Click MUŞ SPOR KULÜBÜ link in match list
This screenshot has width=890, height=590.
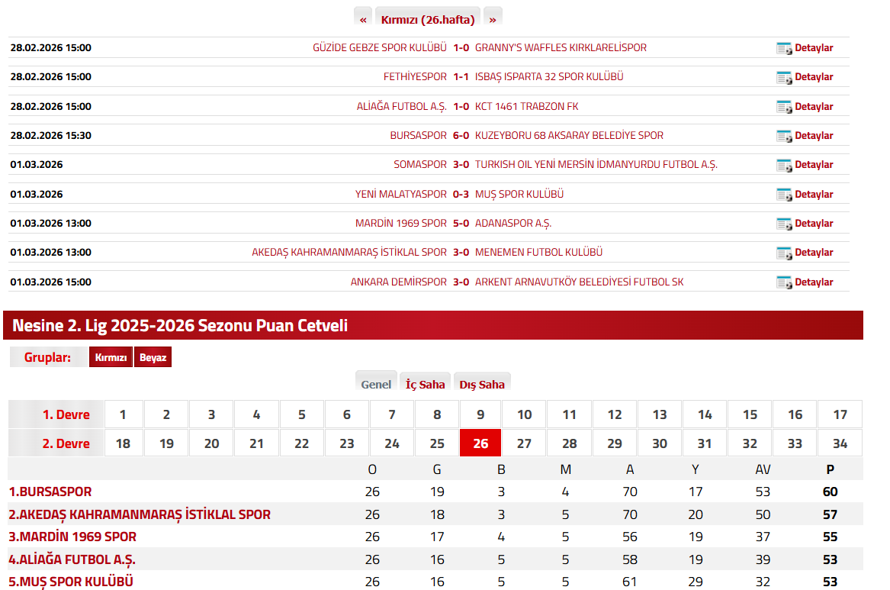[519, 194]
